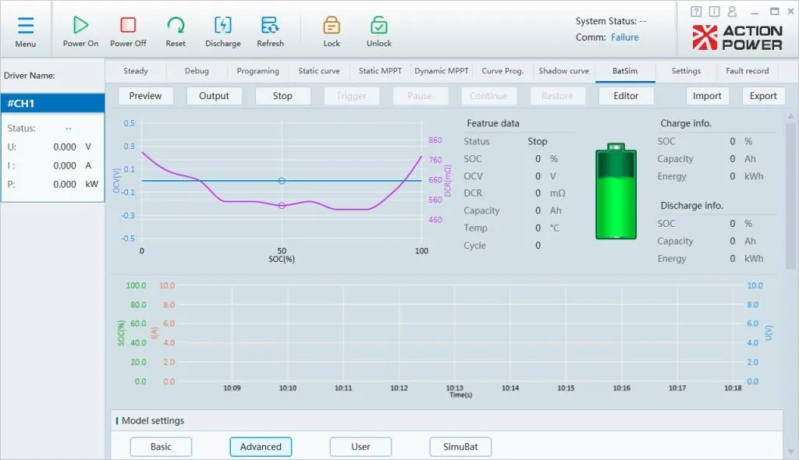Open the Settings tab

coord(686,71)
